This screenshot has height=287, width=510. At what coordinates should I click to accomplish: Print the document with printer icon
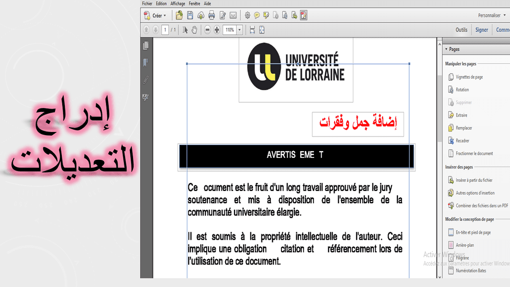211,15
